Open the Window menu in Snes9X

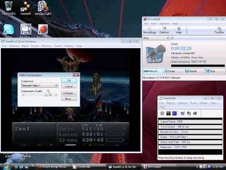[46, 46]
